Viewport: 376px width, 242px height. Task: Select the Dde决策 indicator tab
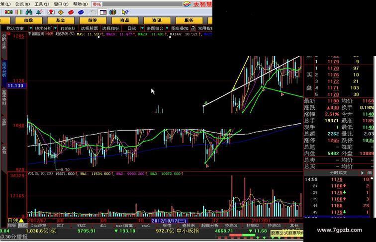pyautogui.click(x=39, y=226)
